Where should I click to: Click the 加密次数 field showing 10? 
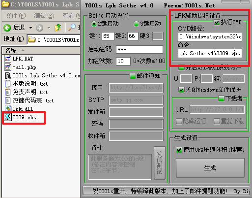pyautogui.click(x=123, y=61)
